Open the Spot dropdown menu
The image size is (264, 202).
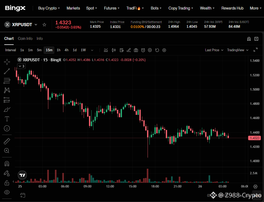(x=92, y=8)
